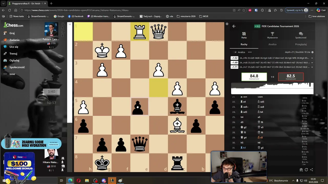Open the Copilot Czat button
This screenshot has width=328, height=184.
pos(321,10)
